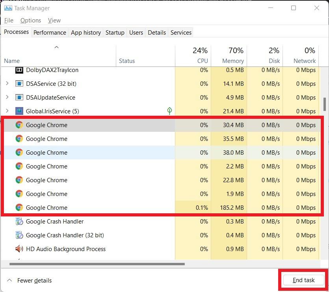This screenshot has width=329, height=292.
Task: Click the HD Audio Background Process speaker icon
Action: coord(19,249)
